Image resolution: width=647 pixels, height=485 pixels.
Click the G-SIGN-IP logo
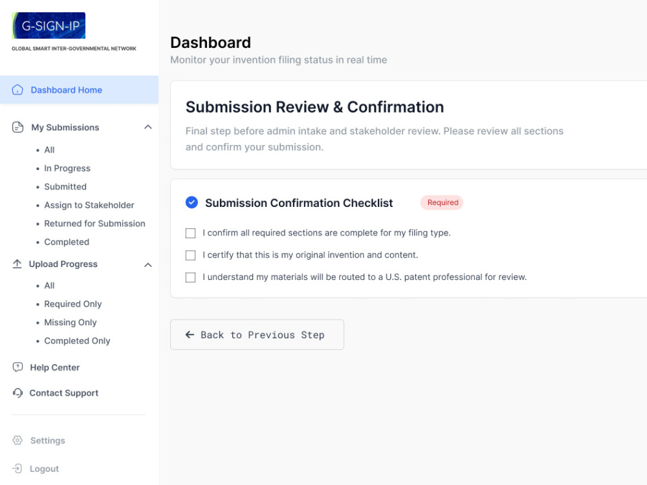[x=49, y=26]
